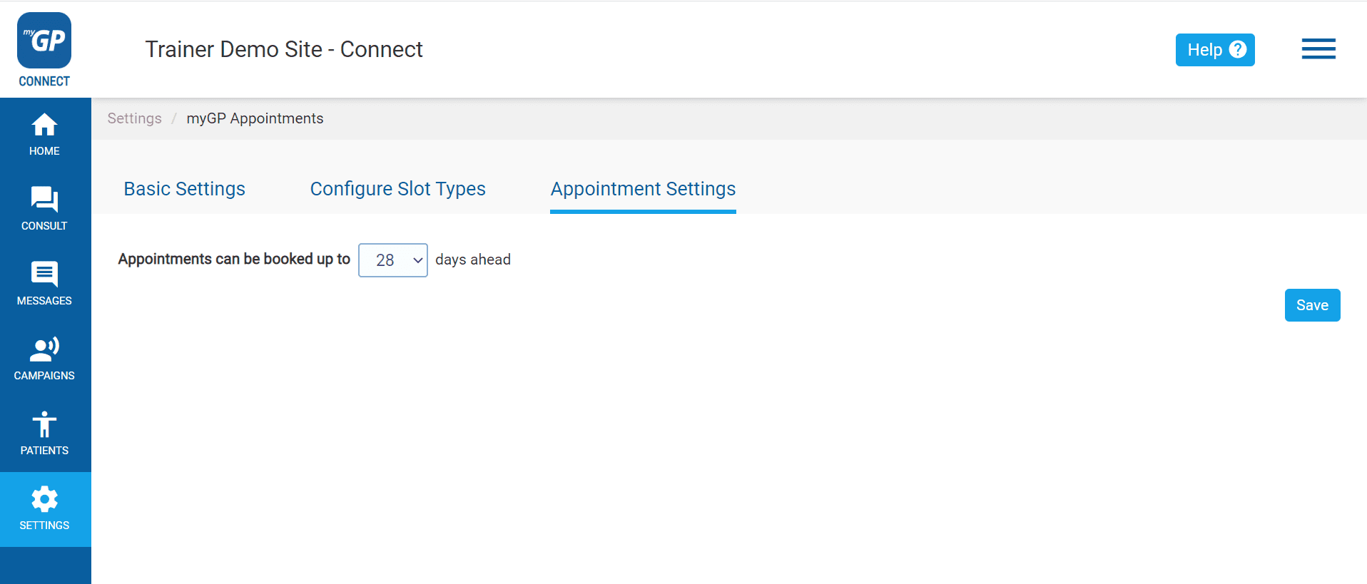Click the Settings breadcrumb link
Viewport: 1367px width, 584px height.
(134, 118)
